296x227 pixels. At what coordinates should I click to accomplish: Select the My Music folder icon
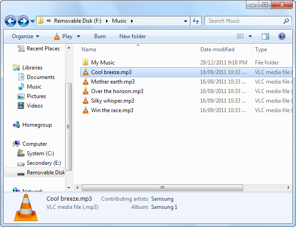(85, 62)
